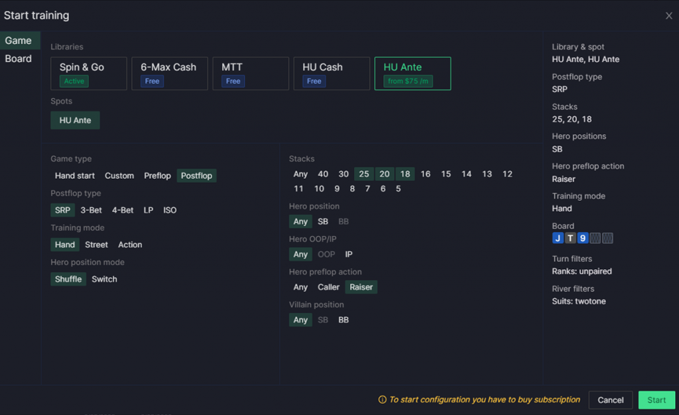This screenshot has width=679, height=415.
Task: Switch to the Board tab
Action: point(20,58)
